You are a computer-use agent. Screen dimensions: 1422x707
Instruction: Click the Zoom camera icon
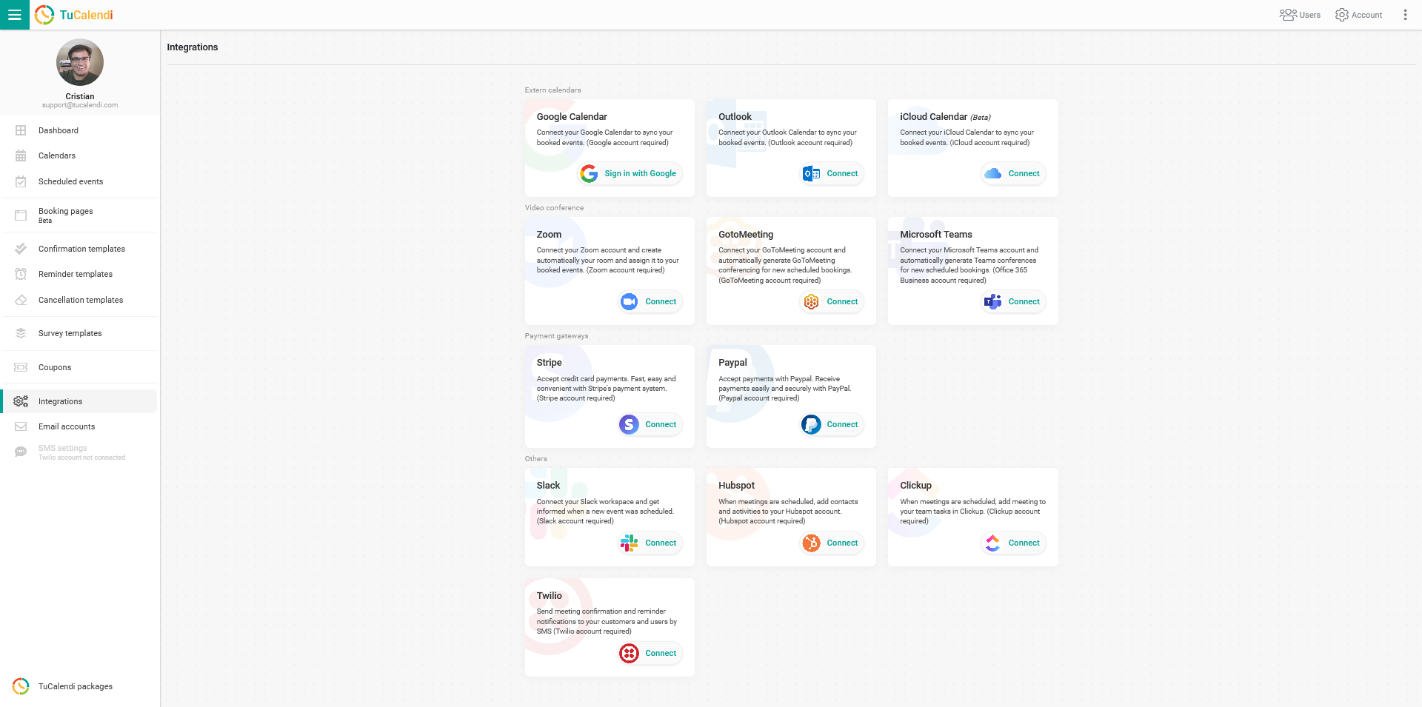(629, 301)
